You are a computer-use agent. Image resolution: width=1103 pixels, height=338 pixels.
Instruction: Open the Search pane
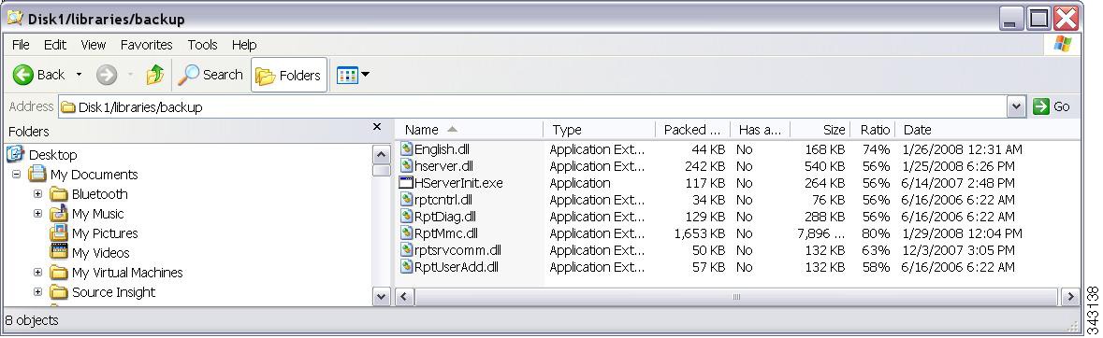point(210,75)
